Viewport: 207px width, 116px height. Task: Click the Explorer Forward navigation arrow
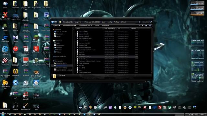click(x=56, y=22)
